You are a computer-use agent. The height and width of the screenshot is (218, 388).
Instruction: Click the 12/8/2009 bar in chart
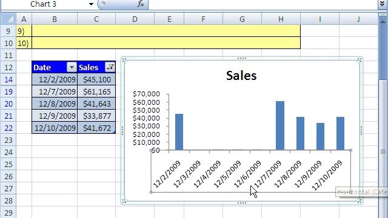coord(301,133)
